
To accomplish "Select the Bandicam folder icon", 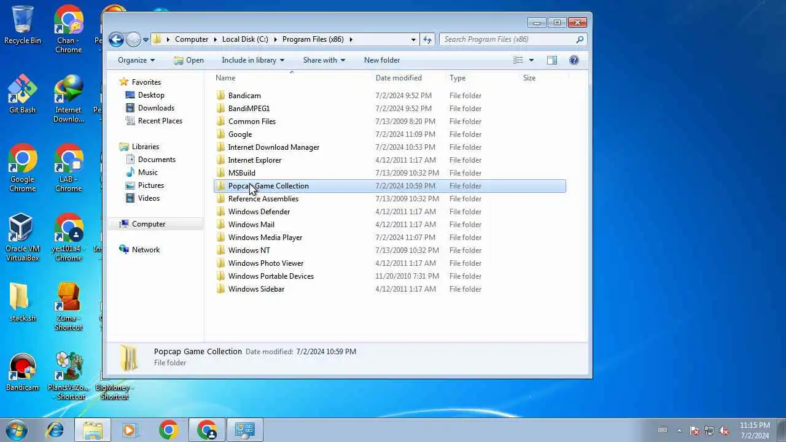I will pyautogui.click(x=221, y=96).
